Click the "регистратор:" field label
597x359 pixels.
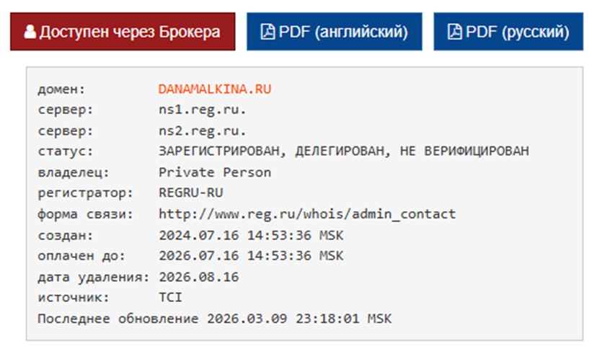click(x=86, y=193)
